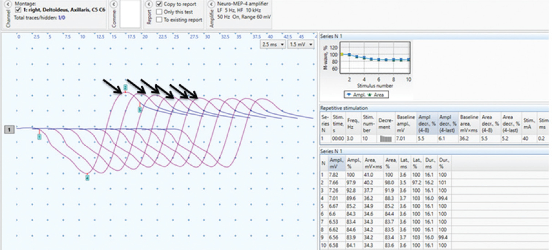
Task: Click the 40 stimulus mA cell
Action: 529,139
